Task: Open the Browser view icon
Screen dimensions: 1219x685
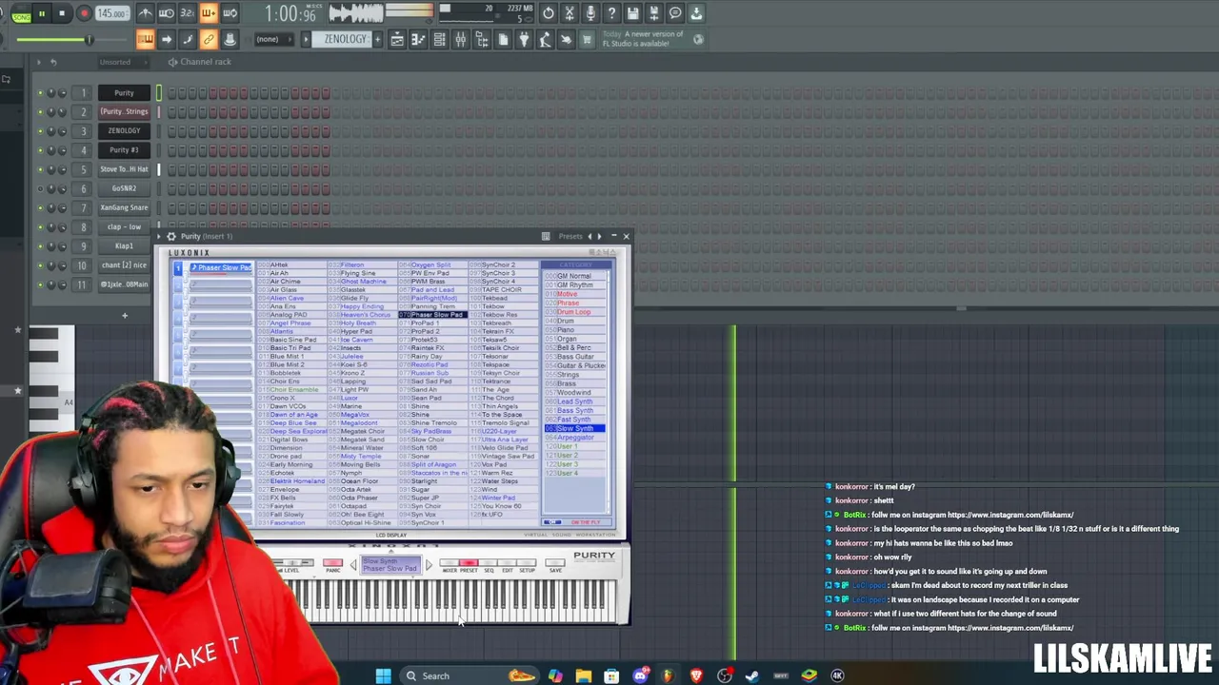Action: click(482, 39)
